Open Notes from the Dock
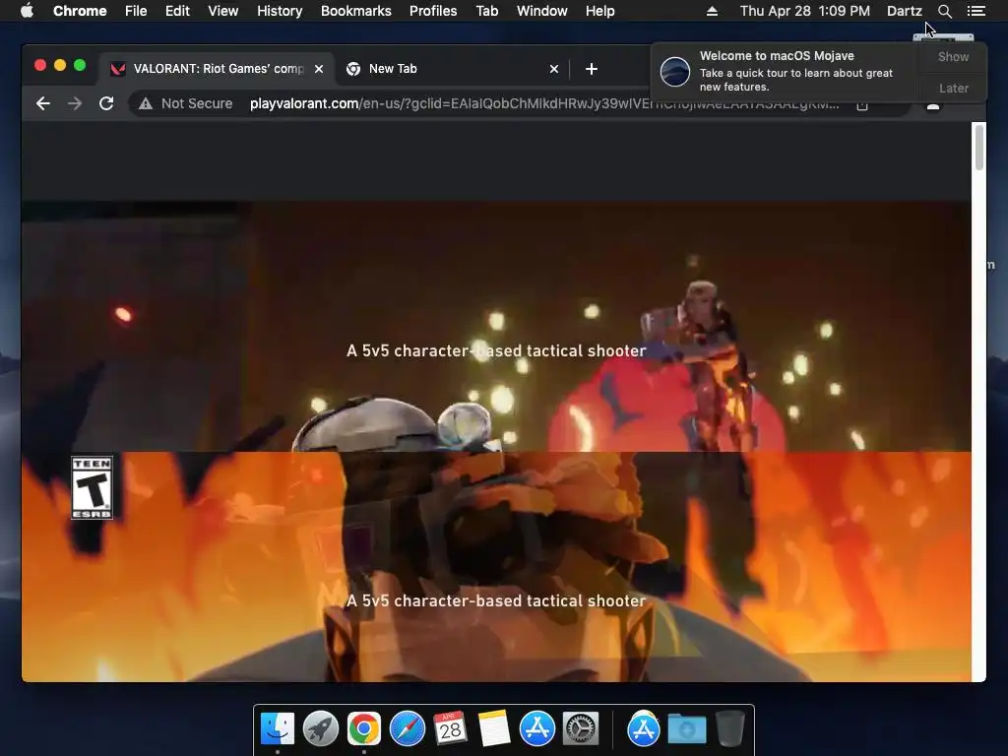 (494, 728)
